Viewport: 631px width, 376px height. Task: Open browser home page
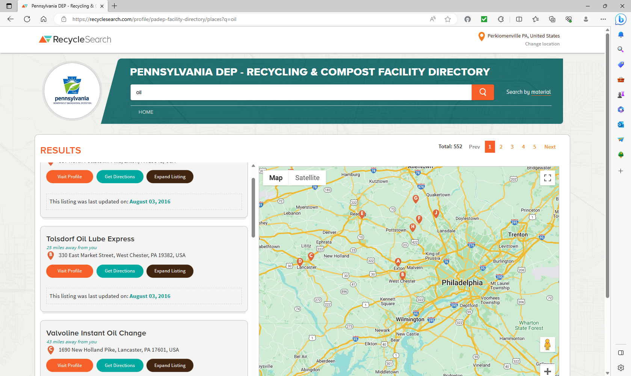(x=44, y=19)
